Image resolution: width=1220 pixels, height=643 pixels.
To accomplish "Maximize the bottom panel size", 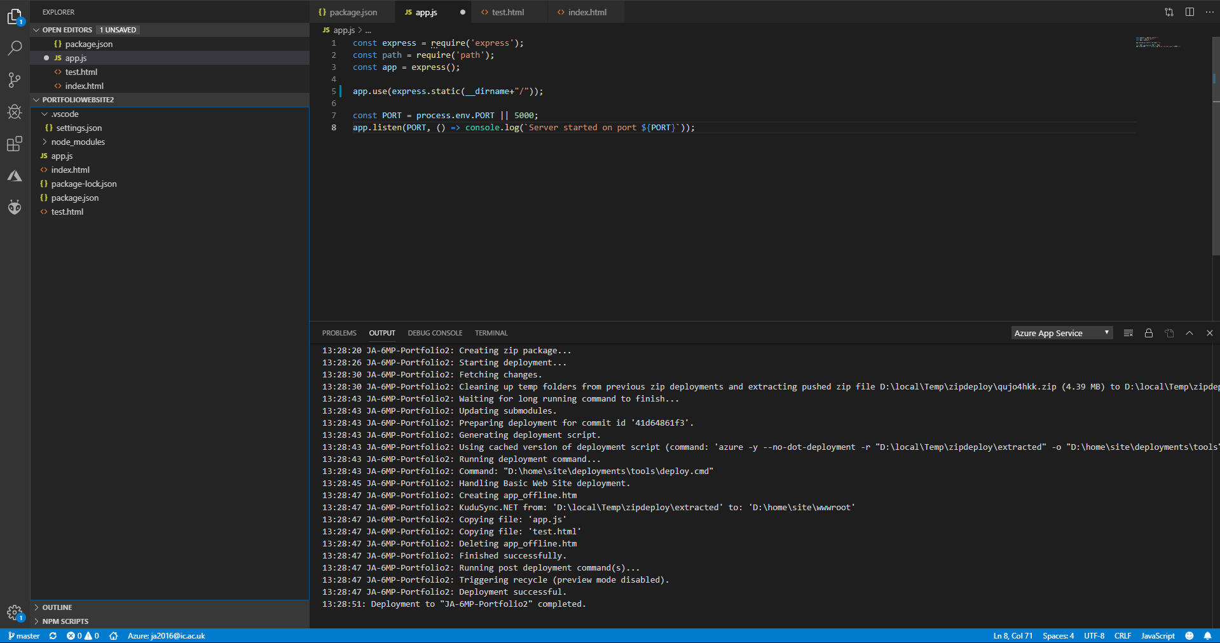I will click(1189, 333).
